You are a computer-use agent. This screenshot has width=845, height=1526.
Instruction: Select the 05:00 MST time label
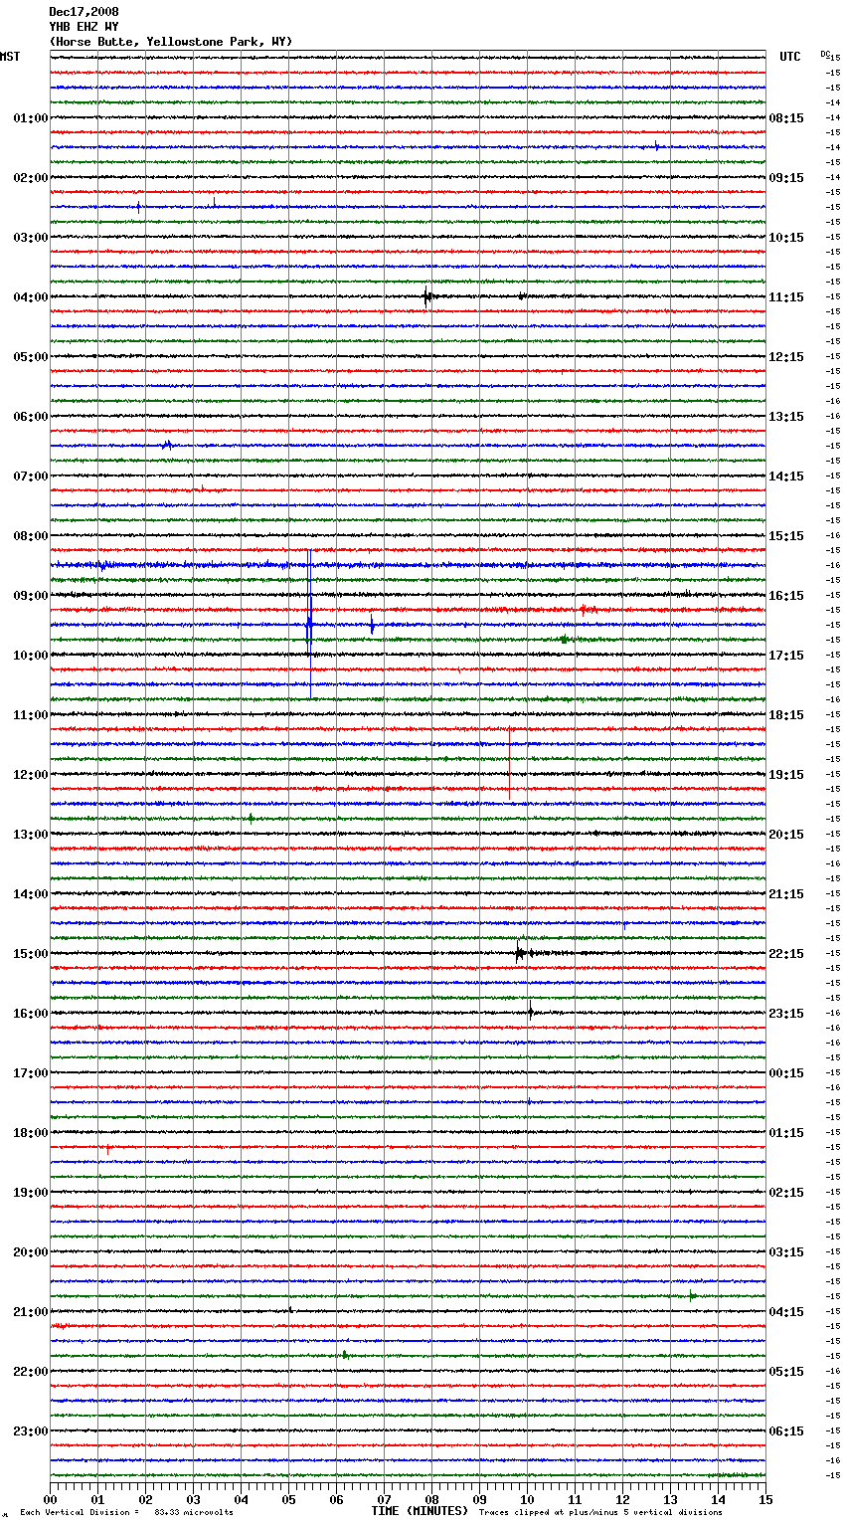pyautogui.click(x=31, y=357)
